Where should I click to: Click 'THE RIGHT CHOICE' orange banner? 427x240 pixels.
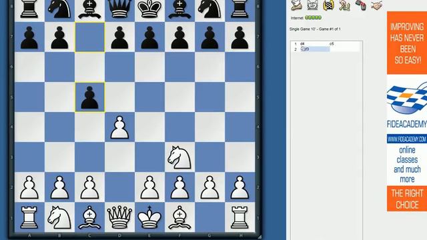coord(407,199)
